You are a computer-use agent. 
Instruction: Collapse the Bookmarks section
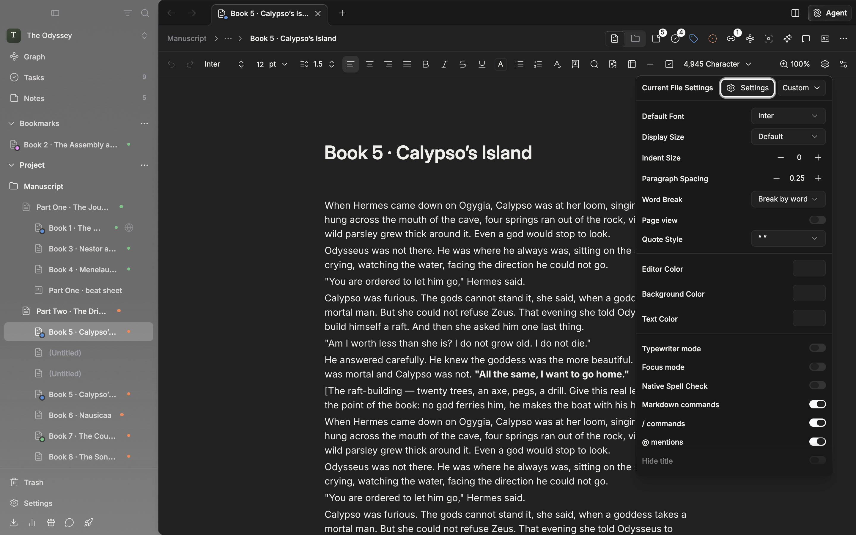(x=11, y=123)
